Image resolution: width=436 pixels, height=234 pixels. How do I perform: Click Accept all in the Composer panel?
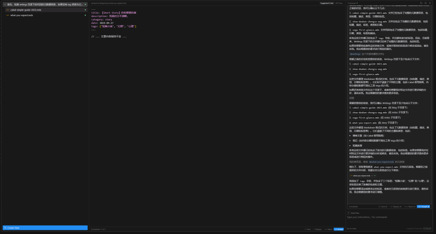(423, 206)
